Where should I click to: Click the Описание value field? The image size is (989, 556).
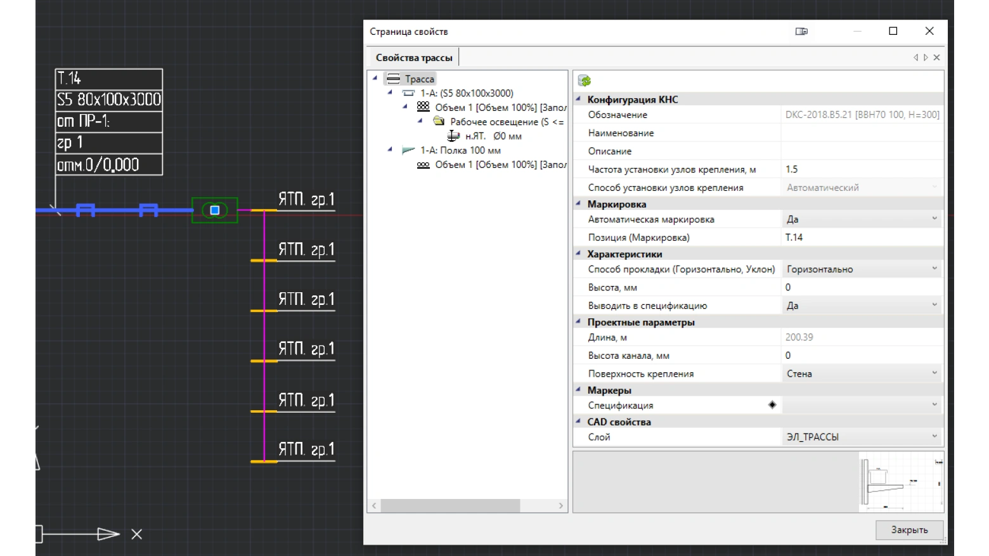tap(862, 152)
